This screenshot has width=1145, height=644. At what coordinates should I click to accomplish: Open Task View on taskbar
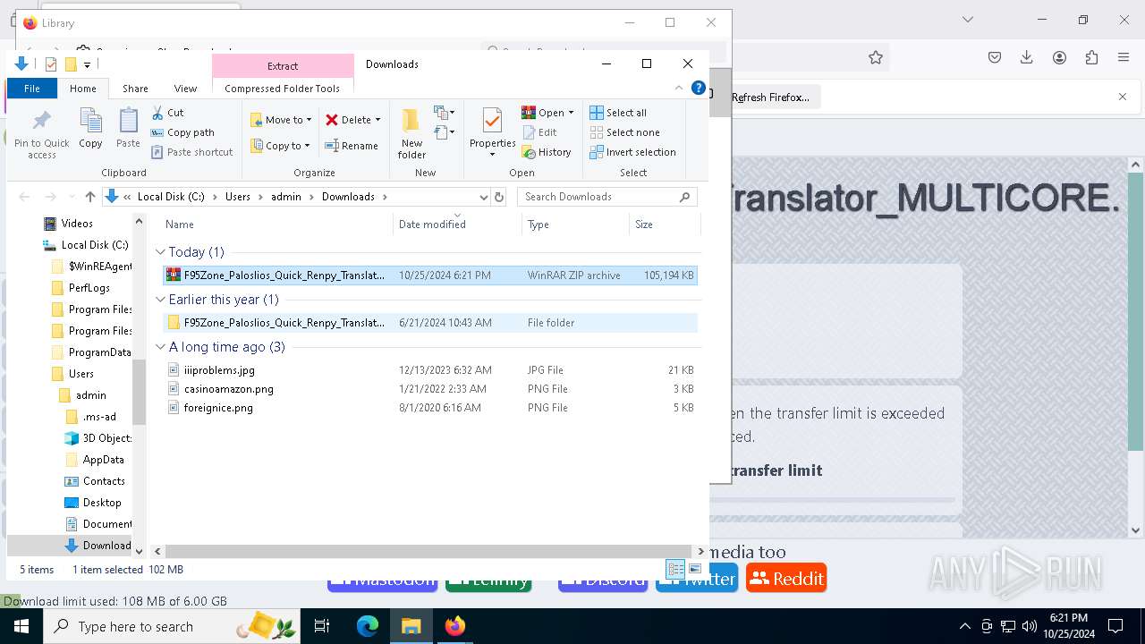pos(322,626)
